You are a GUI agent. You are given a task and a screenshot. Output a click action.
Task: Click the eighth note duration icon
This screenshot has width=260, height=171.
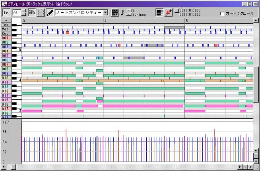(x=122, y=13)
